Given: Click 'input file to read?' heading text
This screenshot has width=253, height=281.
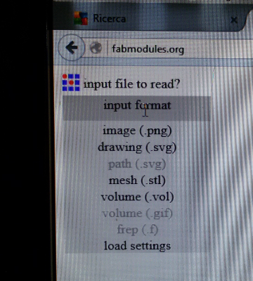Looking at the screenshot, I should (132, 84).
